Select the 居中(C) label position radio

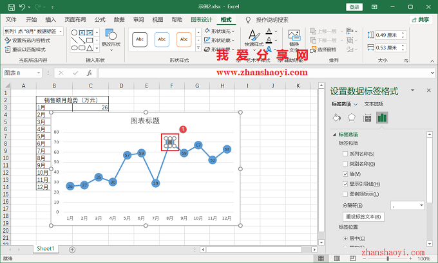pos(345,239)
